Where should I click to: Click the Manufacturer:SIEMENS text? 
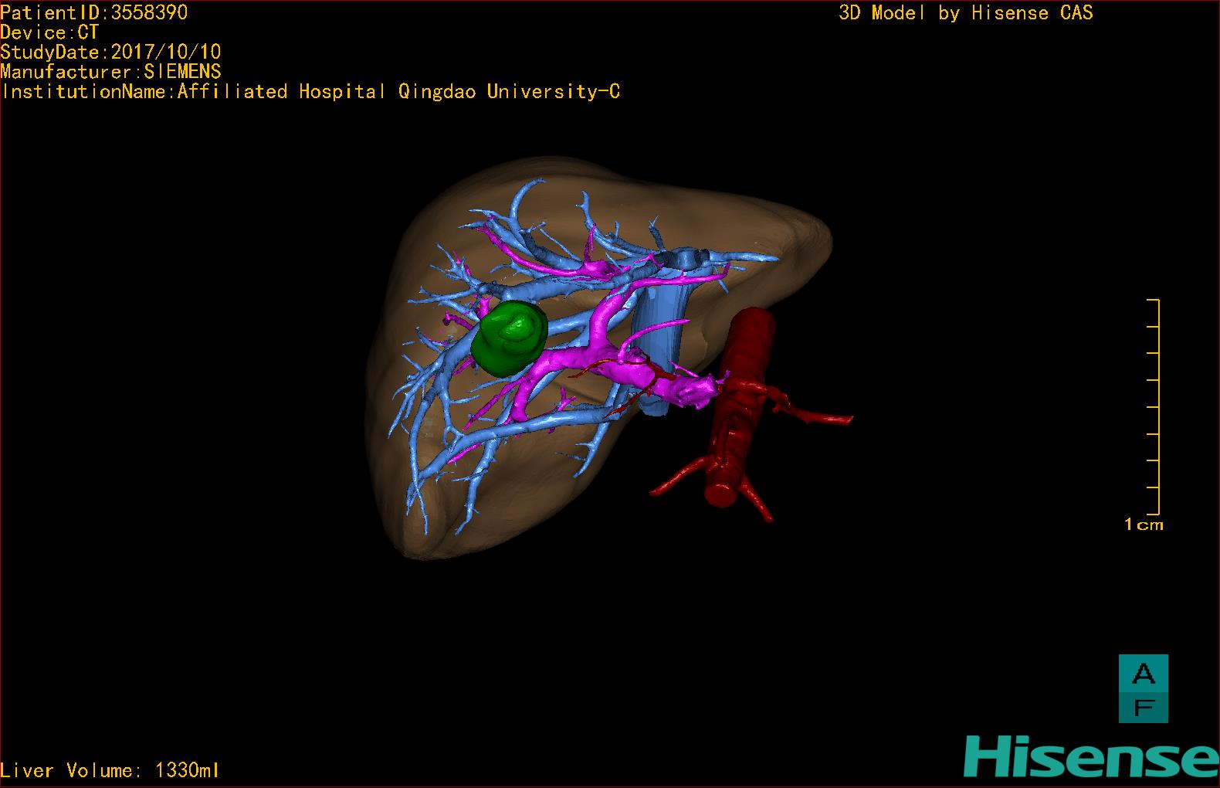tap(110, 72)
